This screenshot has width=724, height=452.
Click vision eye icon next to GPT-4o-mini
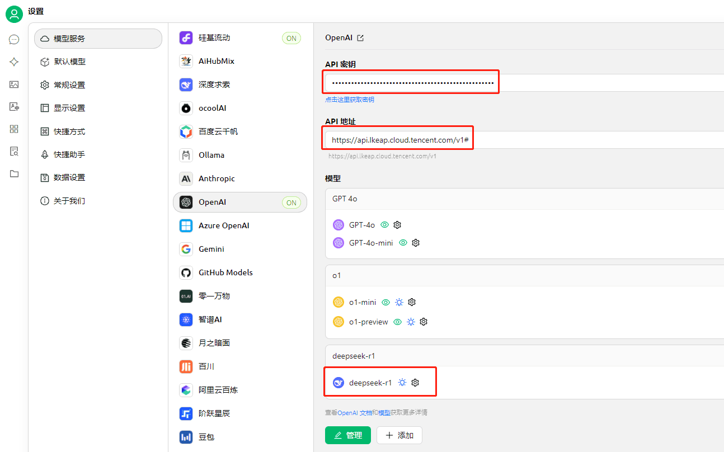pos(403,243)
